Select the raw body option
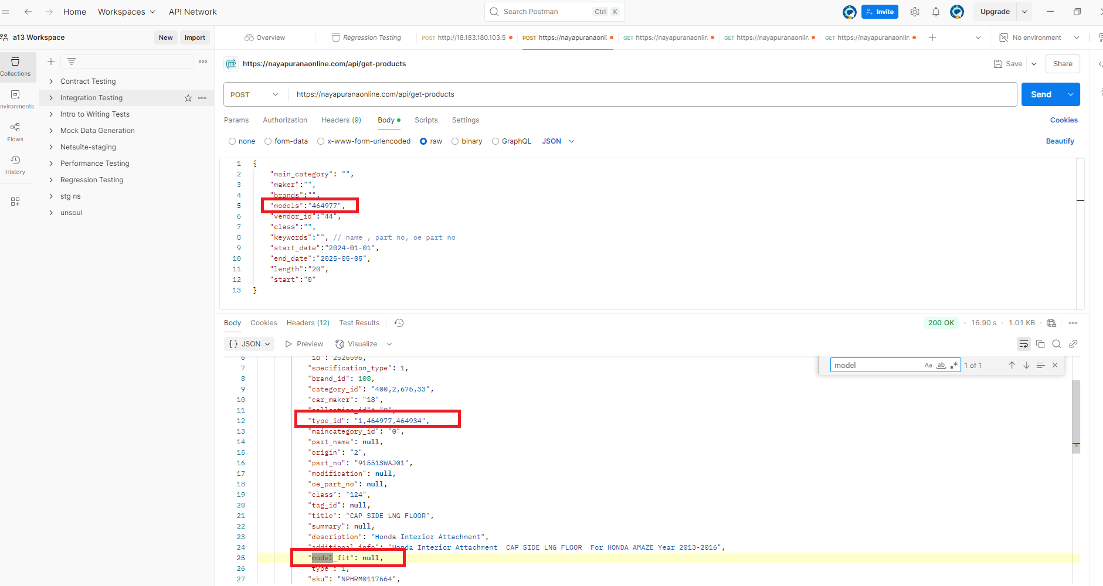1103x586 pixels. (423, 141)
